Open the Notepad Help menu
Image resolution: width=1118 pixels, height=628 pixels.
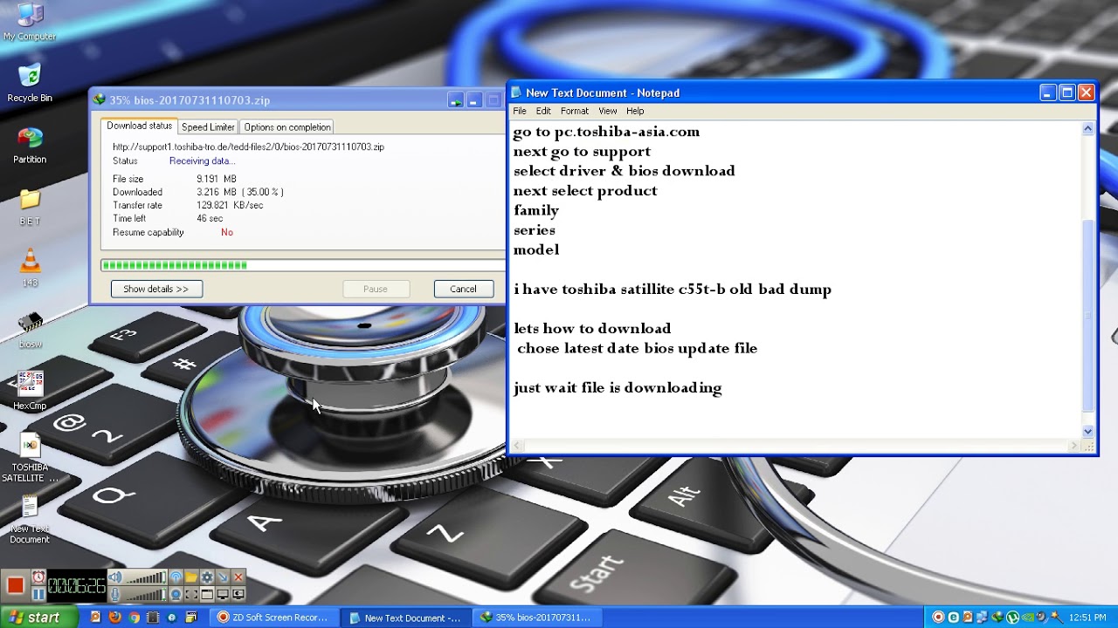pos(635,111)
